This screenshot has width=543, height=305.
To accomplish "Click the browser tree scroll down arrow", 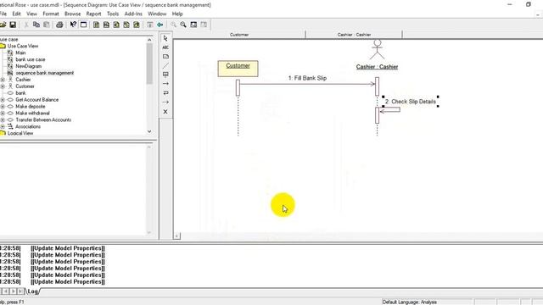I will (x=149, y=131).
